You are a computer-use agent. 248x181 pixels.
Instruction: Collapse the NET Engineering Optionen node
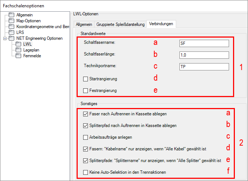(5, 38)
